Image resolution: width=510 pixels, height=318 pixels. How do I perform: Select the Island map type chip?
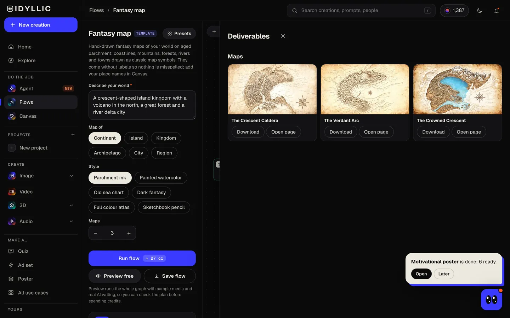pyautogui.click(x=136, y=138)
